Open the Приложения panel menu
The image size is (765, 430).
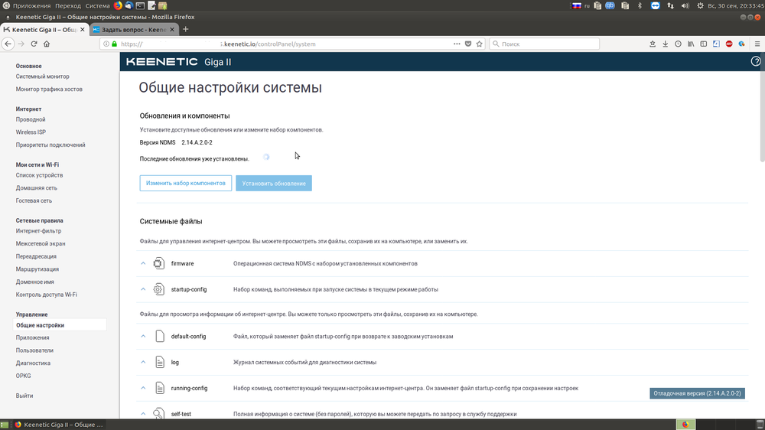pos(31,6)
